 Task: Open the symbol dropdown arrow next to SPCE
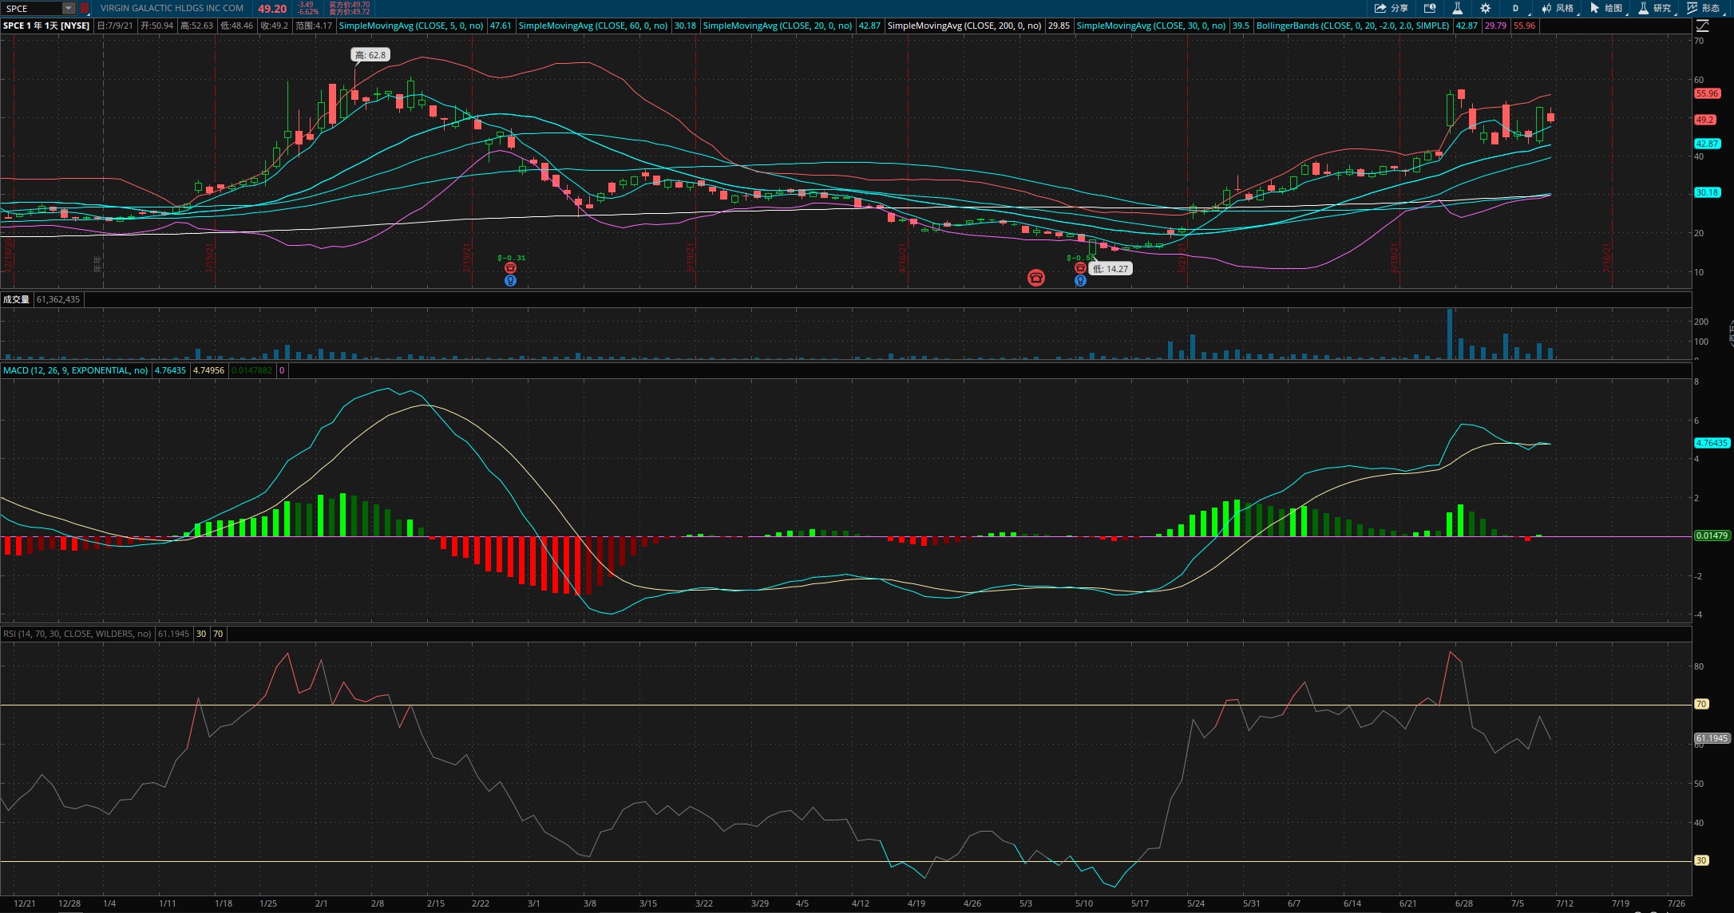(69, 9)
